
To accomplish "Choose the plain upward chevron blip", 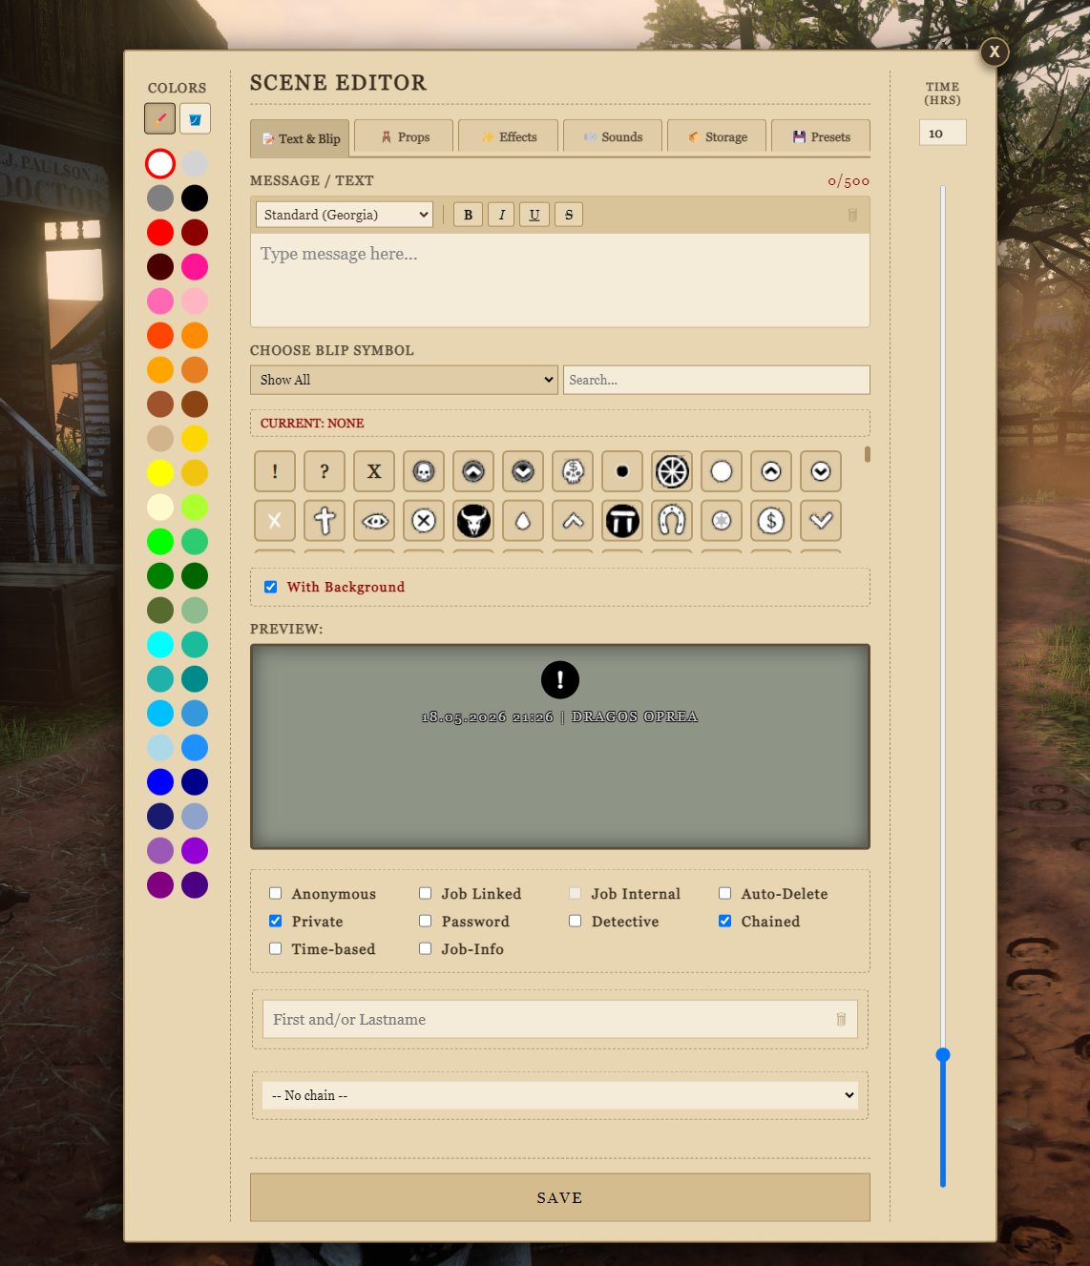I will click(573, 521).
